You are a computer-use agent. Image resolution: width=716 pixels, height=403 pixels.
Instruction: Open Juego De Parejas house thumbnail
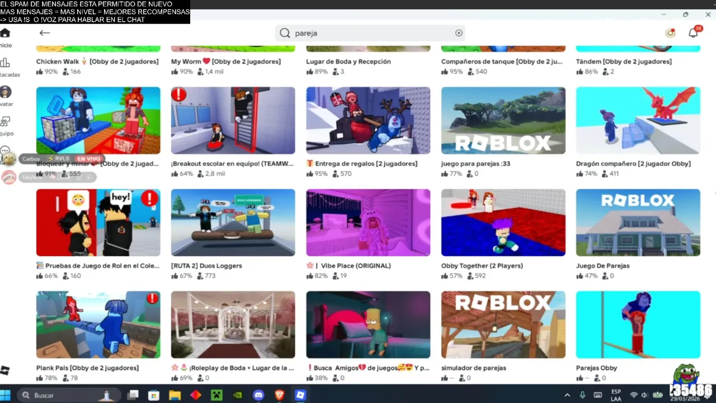click(638, 222)
